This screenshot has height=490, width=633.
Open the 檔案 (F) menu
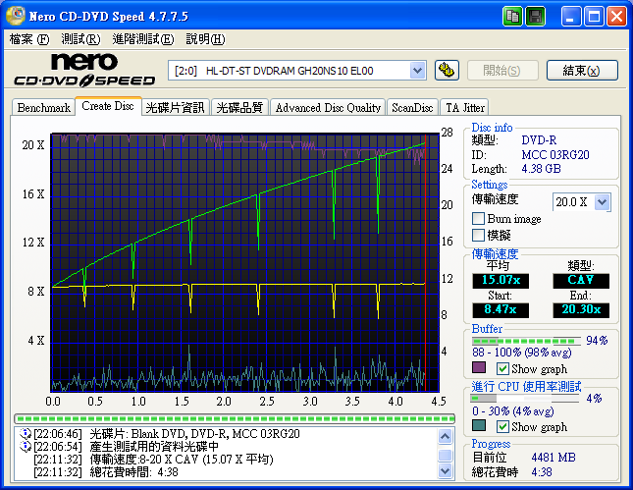(x=28, y=39)
